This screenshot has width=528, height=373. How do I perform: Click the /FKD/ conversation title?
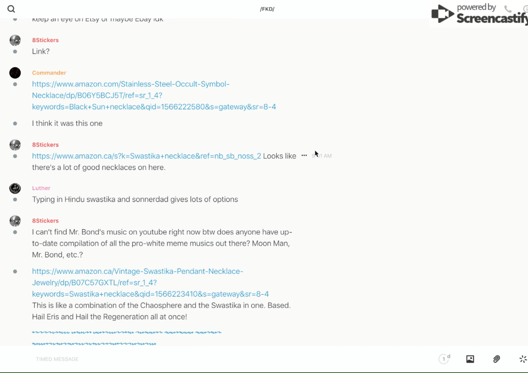click(x=267, y=9)
